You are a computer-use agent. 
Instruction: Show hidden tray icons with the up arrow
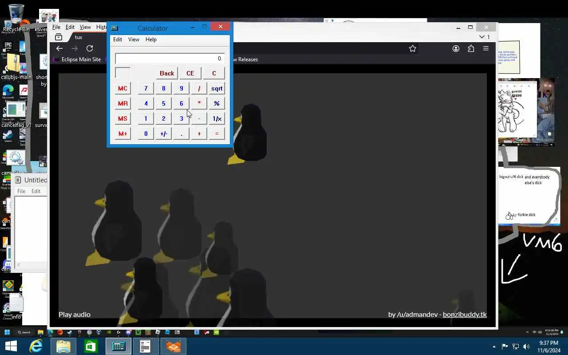[494, 347]
